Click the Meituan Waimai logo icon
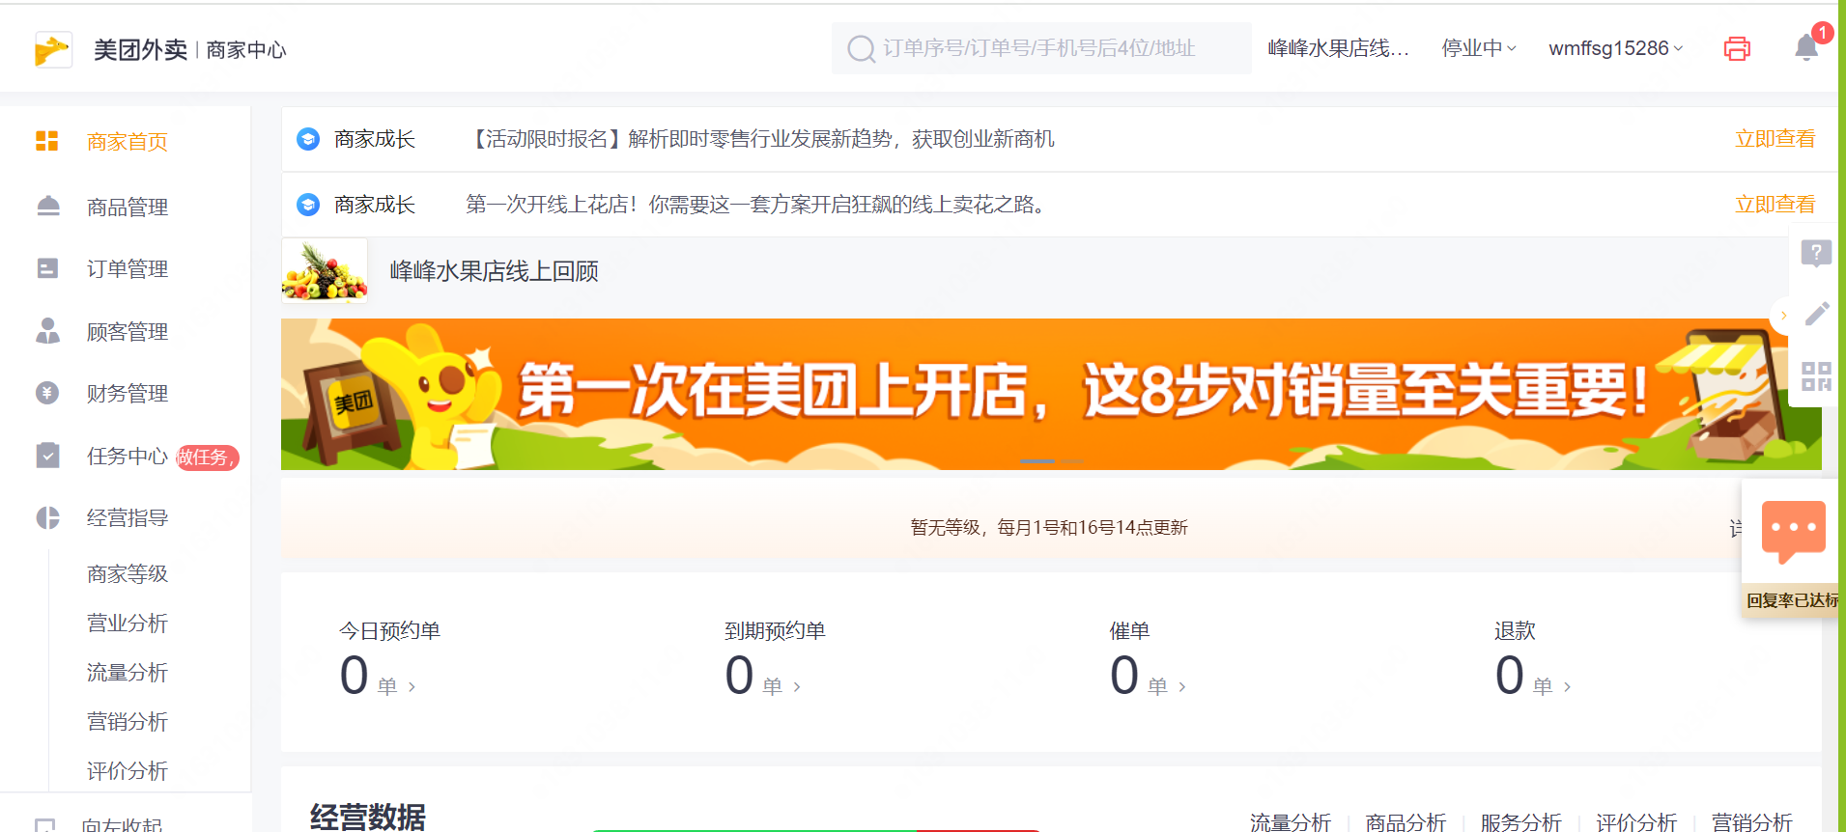 pyautogui.click(x=53, y=48)
